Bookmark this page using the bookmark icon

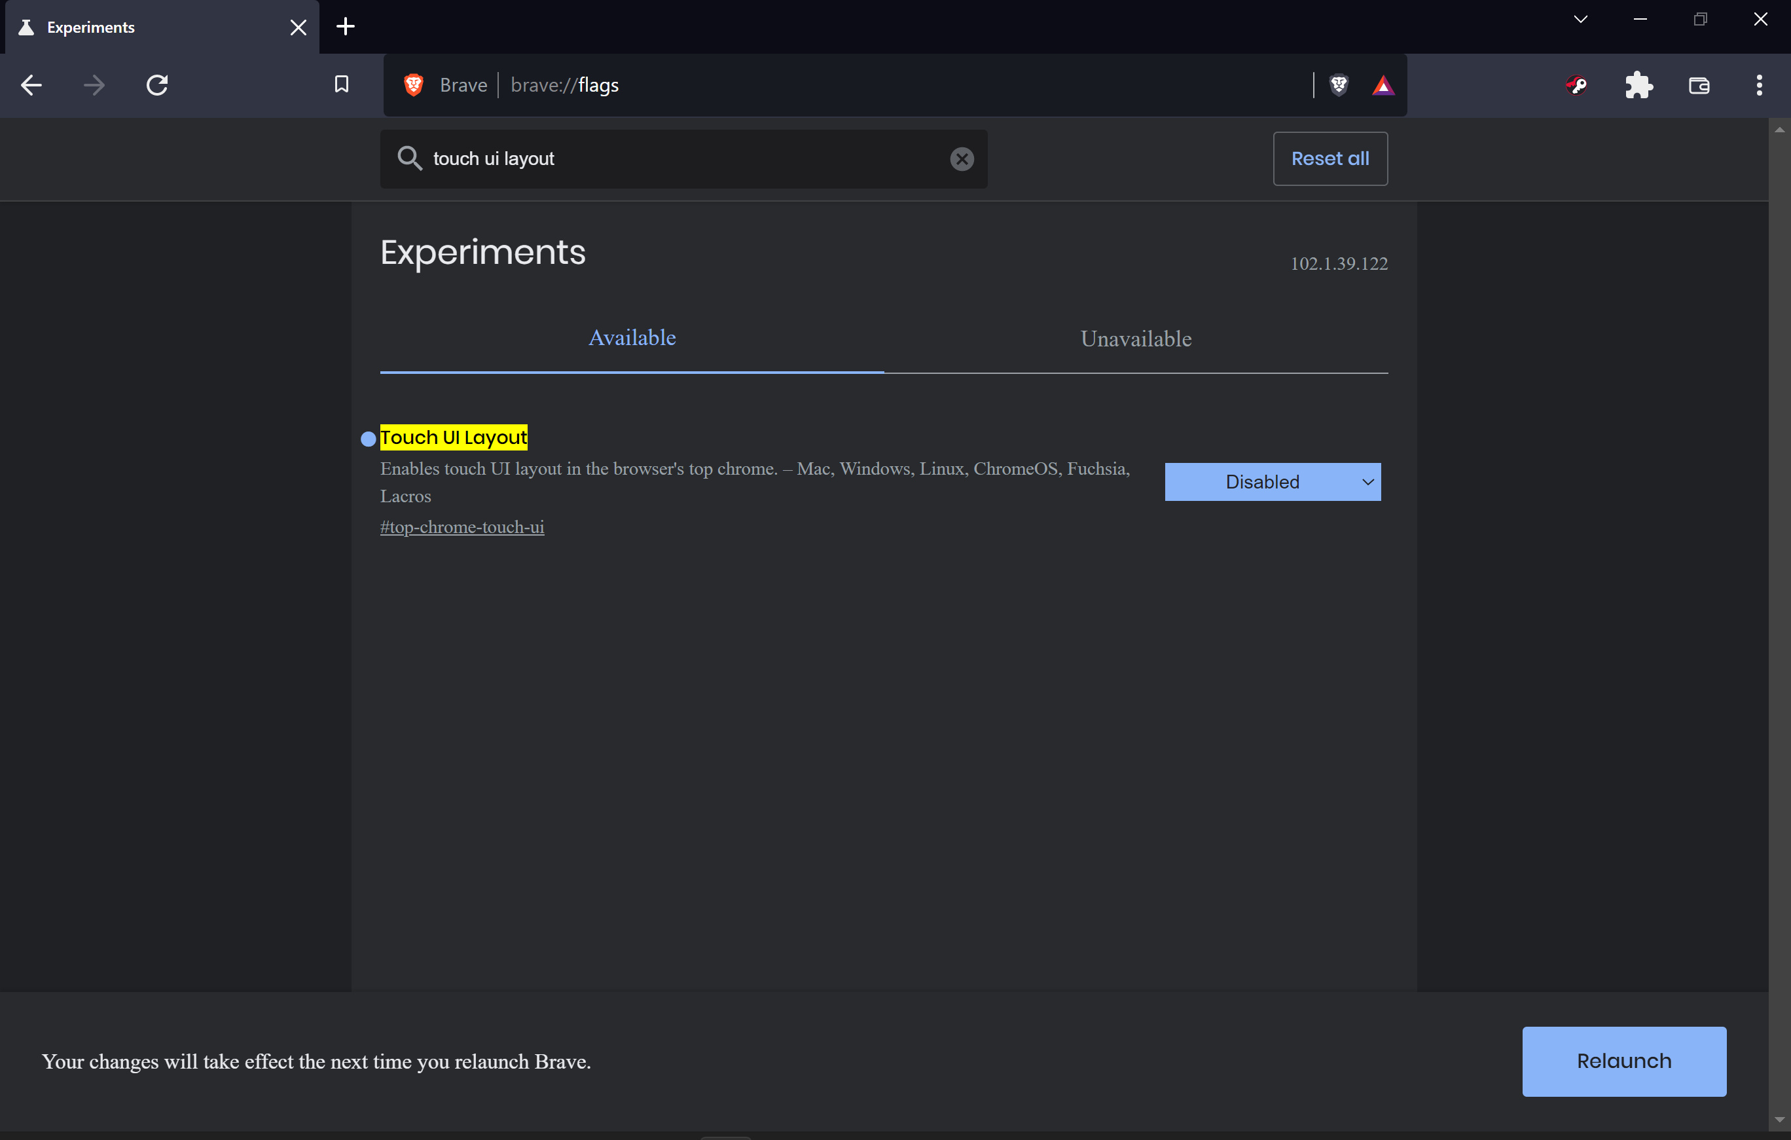[342, 85]
